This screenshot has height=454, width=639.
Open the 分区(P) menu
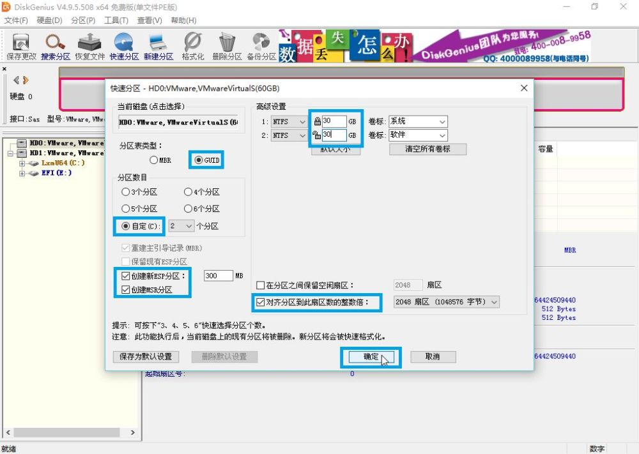tap(82, 20)
